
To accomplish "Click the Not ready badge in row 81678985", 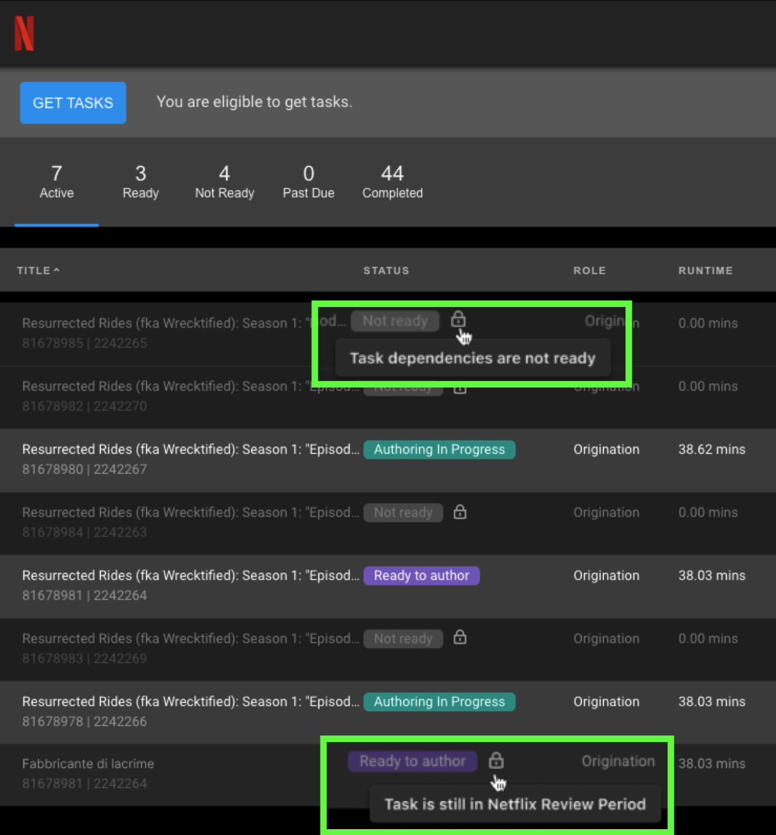I will tap(395, 321).
